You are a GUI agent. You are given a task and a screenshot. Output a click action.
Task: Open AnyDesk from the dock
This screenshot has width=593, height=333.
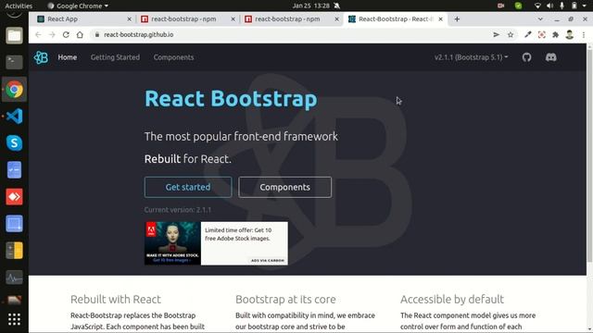15,197
